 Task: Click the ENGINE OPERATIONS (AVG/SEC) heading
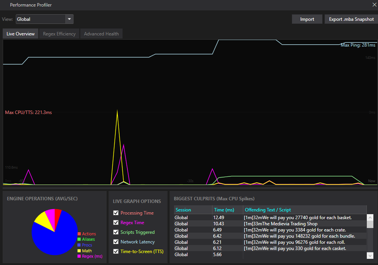point(42,199)
